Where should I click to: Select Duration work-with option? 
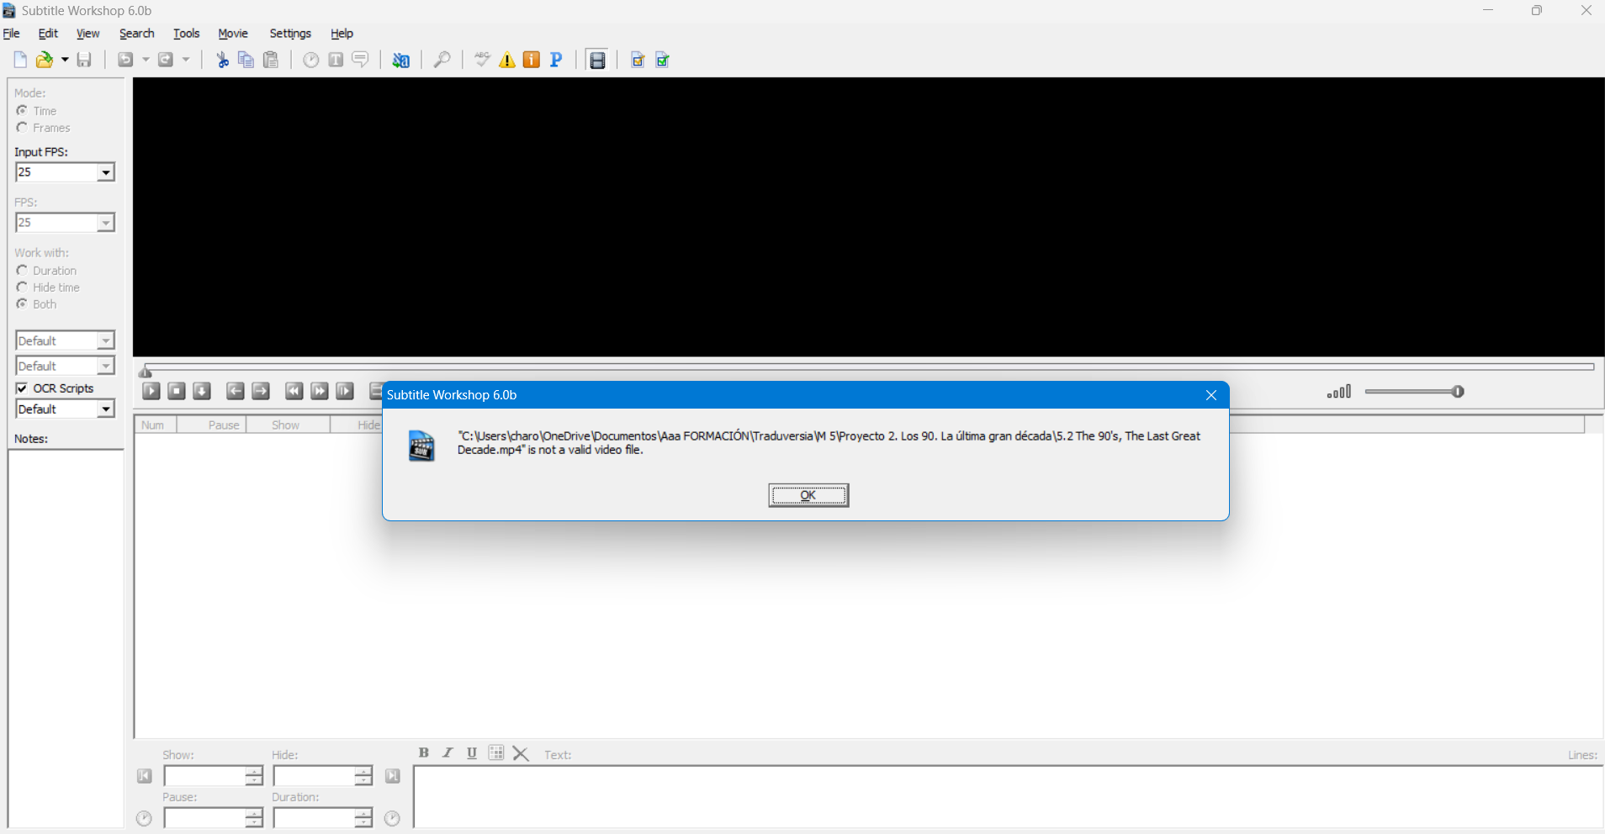point(22,271)
